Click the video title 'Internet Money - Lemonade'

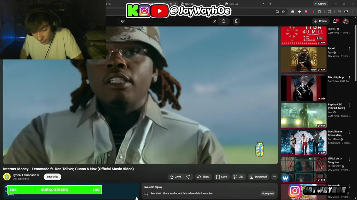point(68,169)
